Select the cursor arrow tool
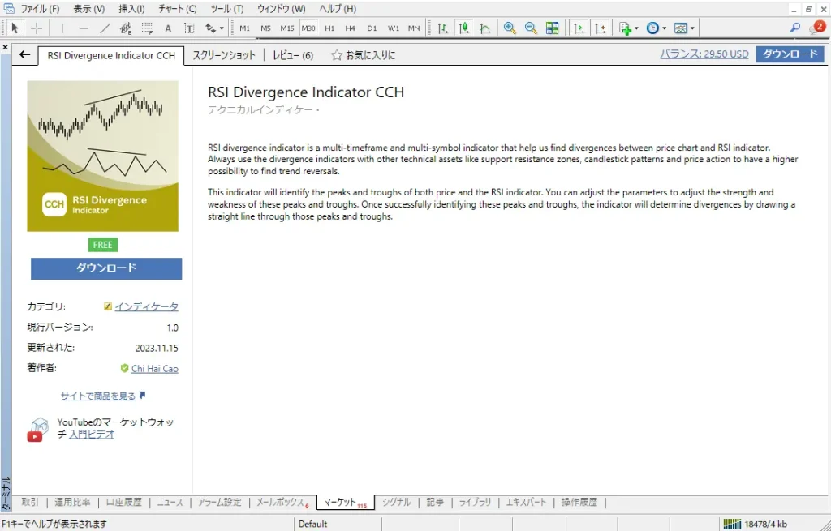 [15, 28]
